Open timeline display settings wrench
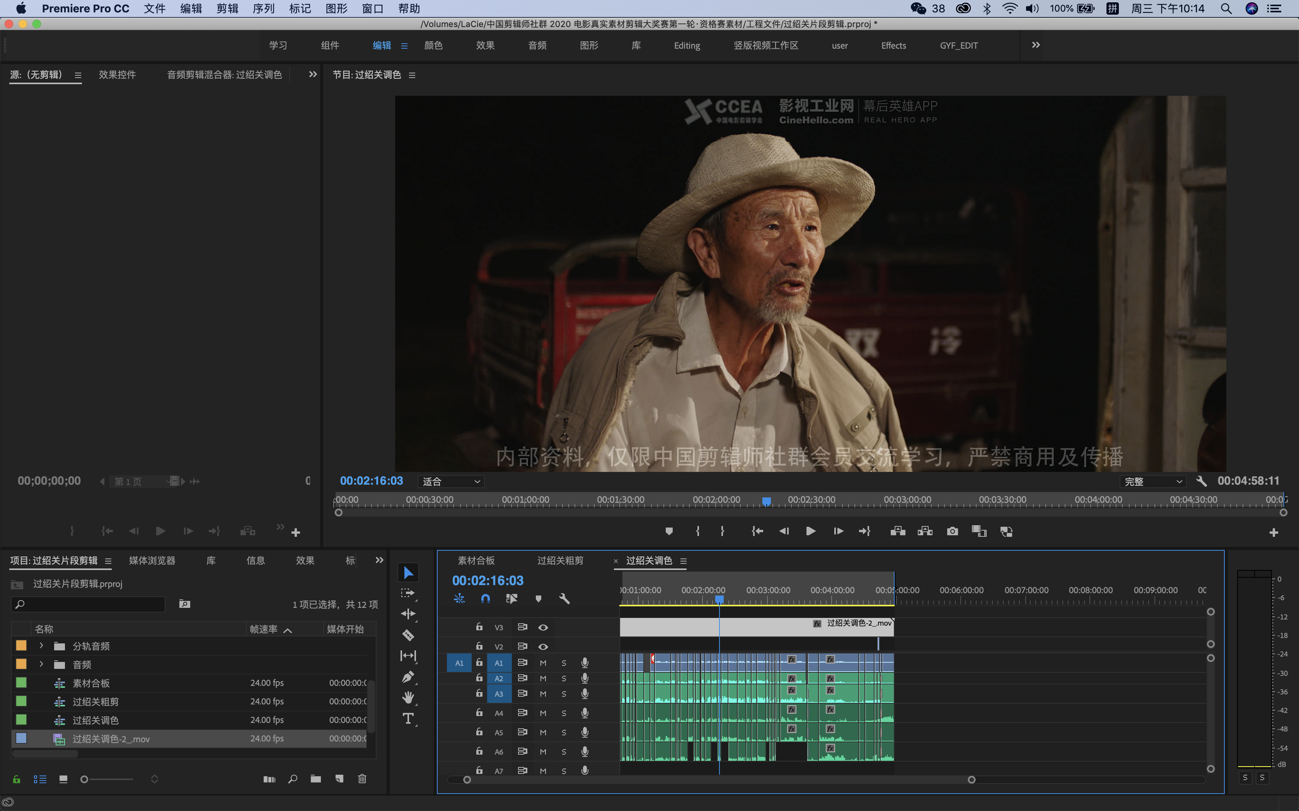This screenshot has height=811, width=1299. click(x=564, y=599)
